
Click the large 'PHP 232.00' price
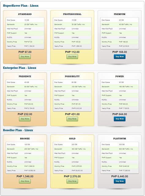(x=25, y=114)
